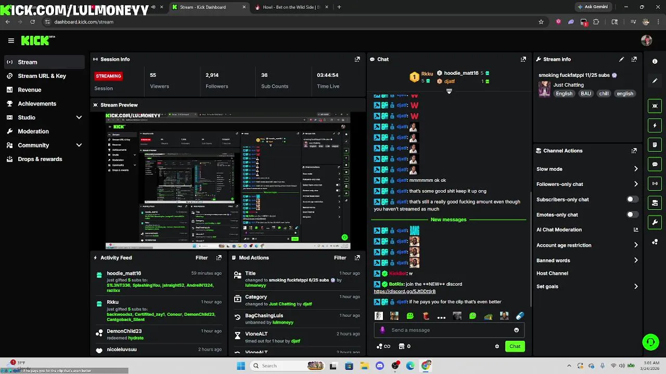Expand Banned words settings
666x374 pixels.
[x=636, y=260]
